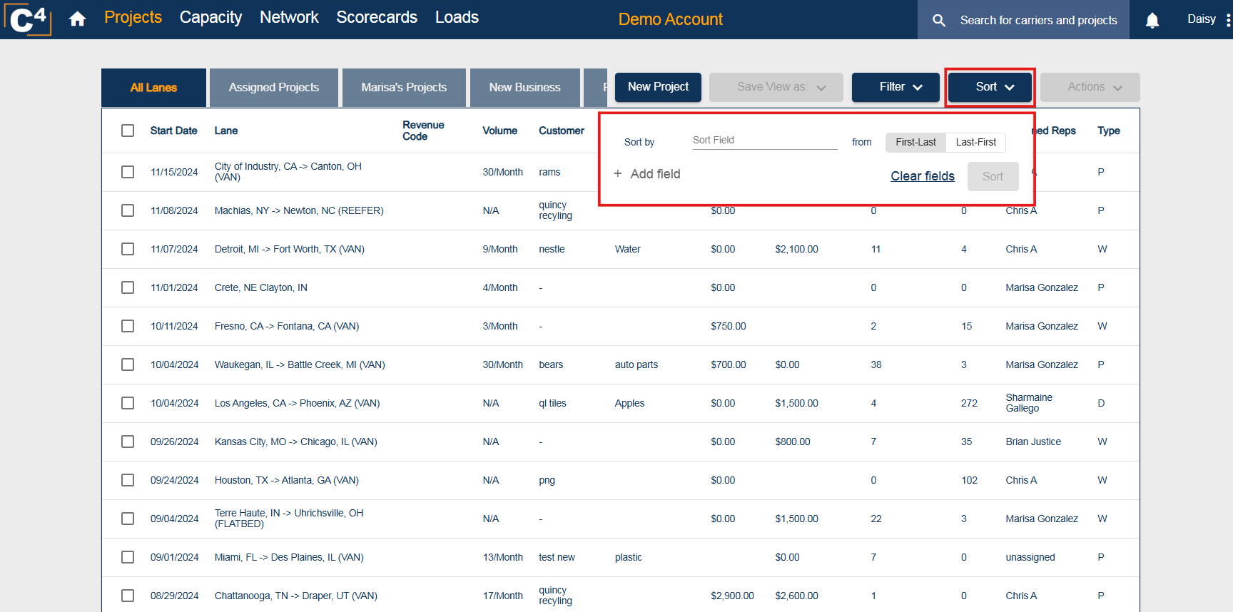Check the Machias, NY lane row
This screenshot has height=612, width=1233.
pos(128,210)
